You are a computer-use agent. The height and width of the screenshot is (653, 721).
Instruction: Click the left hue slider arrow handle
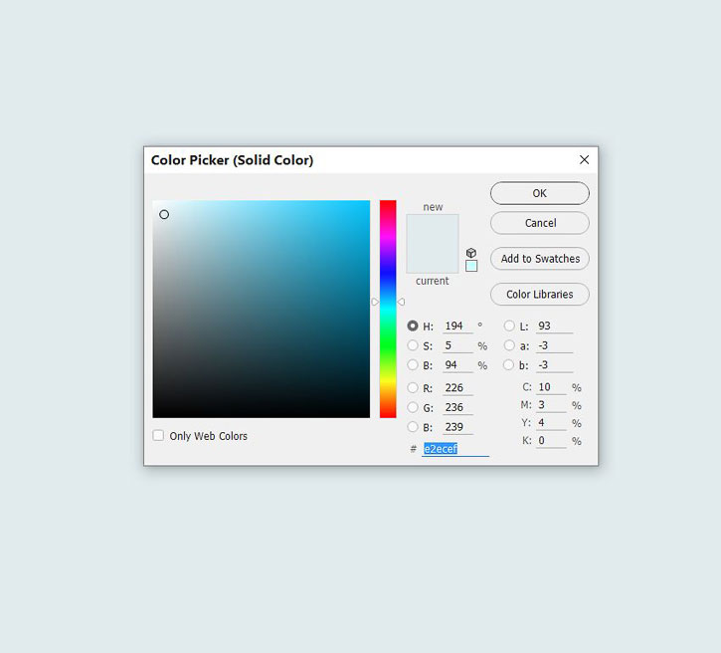(375, 302)
